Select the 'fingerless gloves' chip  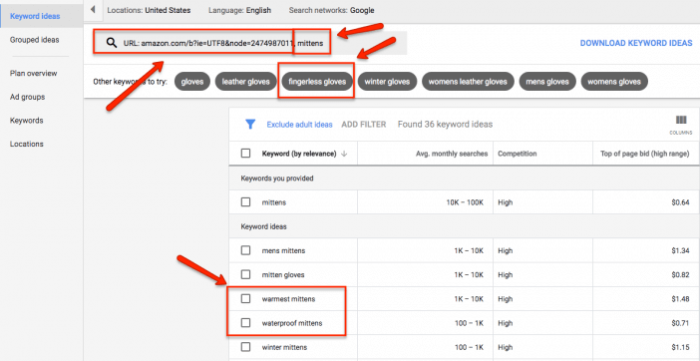pyautogui.click(x=317, y=82)
